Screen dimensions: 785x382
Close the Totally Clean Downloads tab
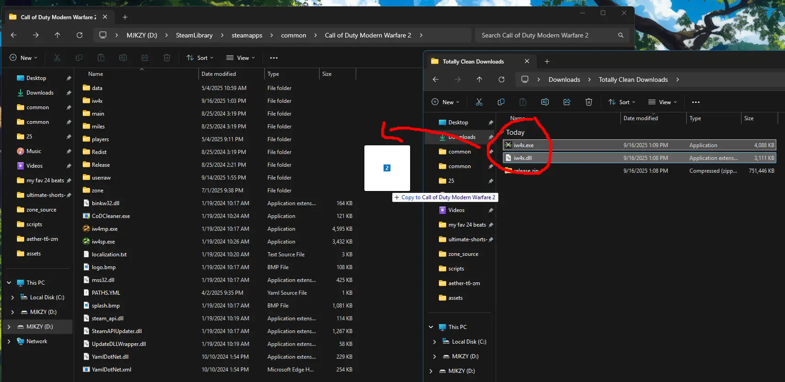coord(527,61)
